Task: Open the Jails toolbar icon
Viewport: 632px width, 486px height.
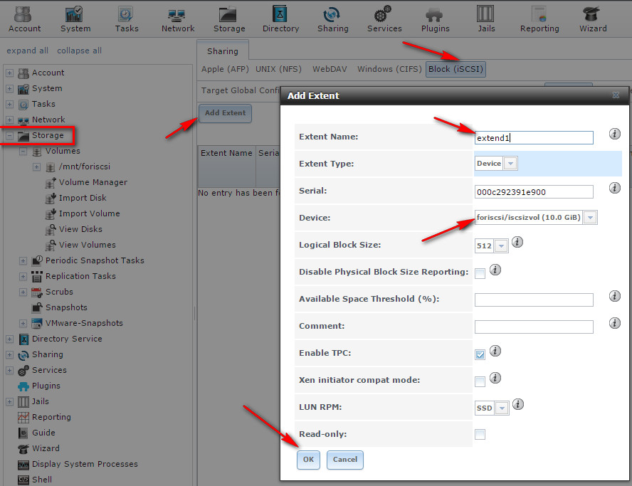Action: pyautogui.click(x=486, y=19)
